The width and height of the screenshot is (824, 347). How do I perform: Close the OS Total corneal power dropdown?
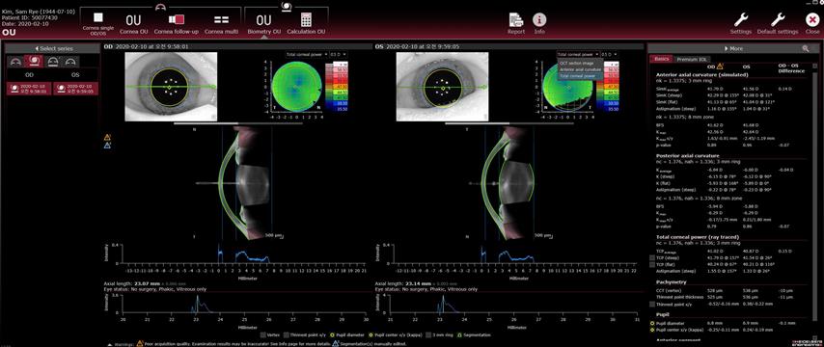(578, 54)
